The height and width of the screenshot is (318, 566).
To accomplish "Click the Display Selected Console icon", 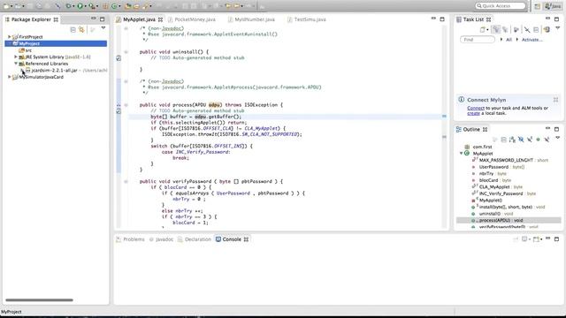I will coord(524,239).
